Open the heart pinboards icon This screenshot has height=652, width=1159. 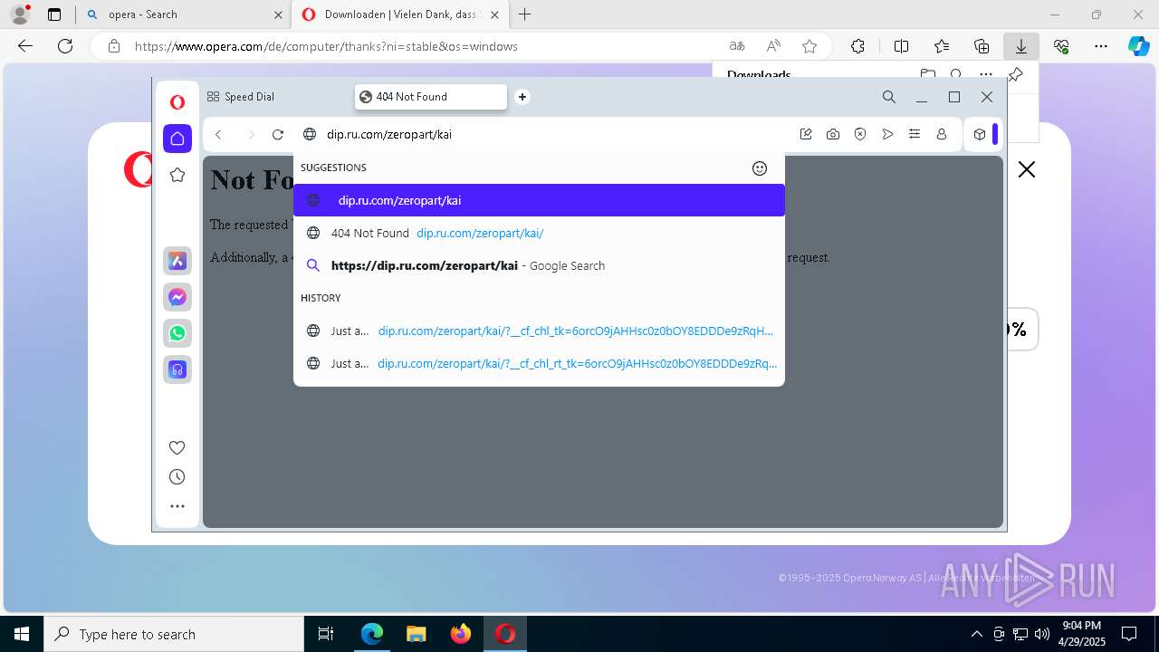(x=177, y=447)
